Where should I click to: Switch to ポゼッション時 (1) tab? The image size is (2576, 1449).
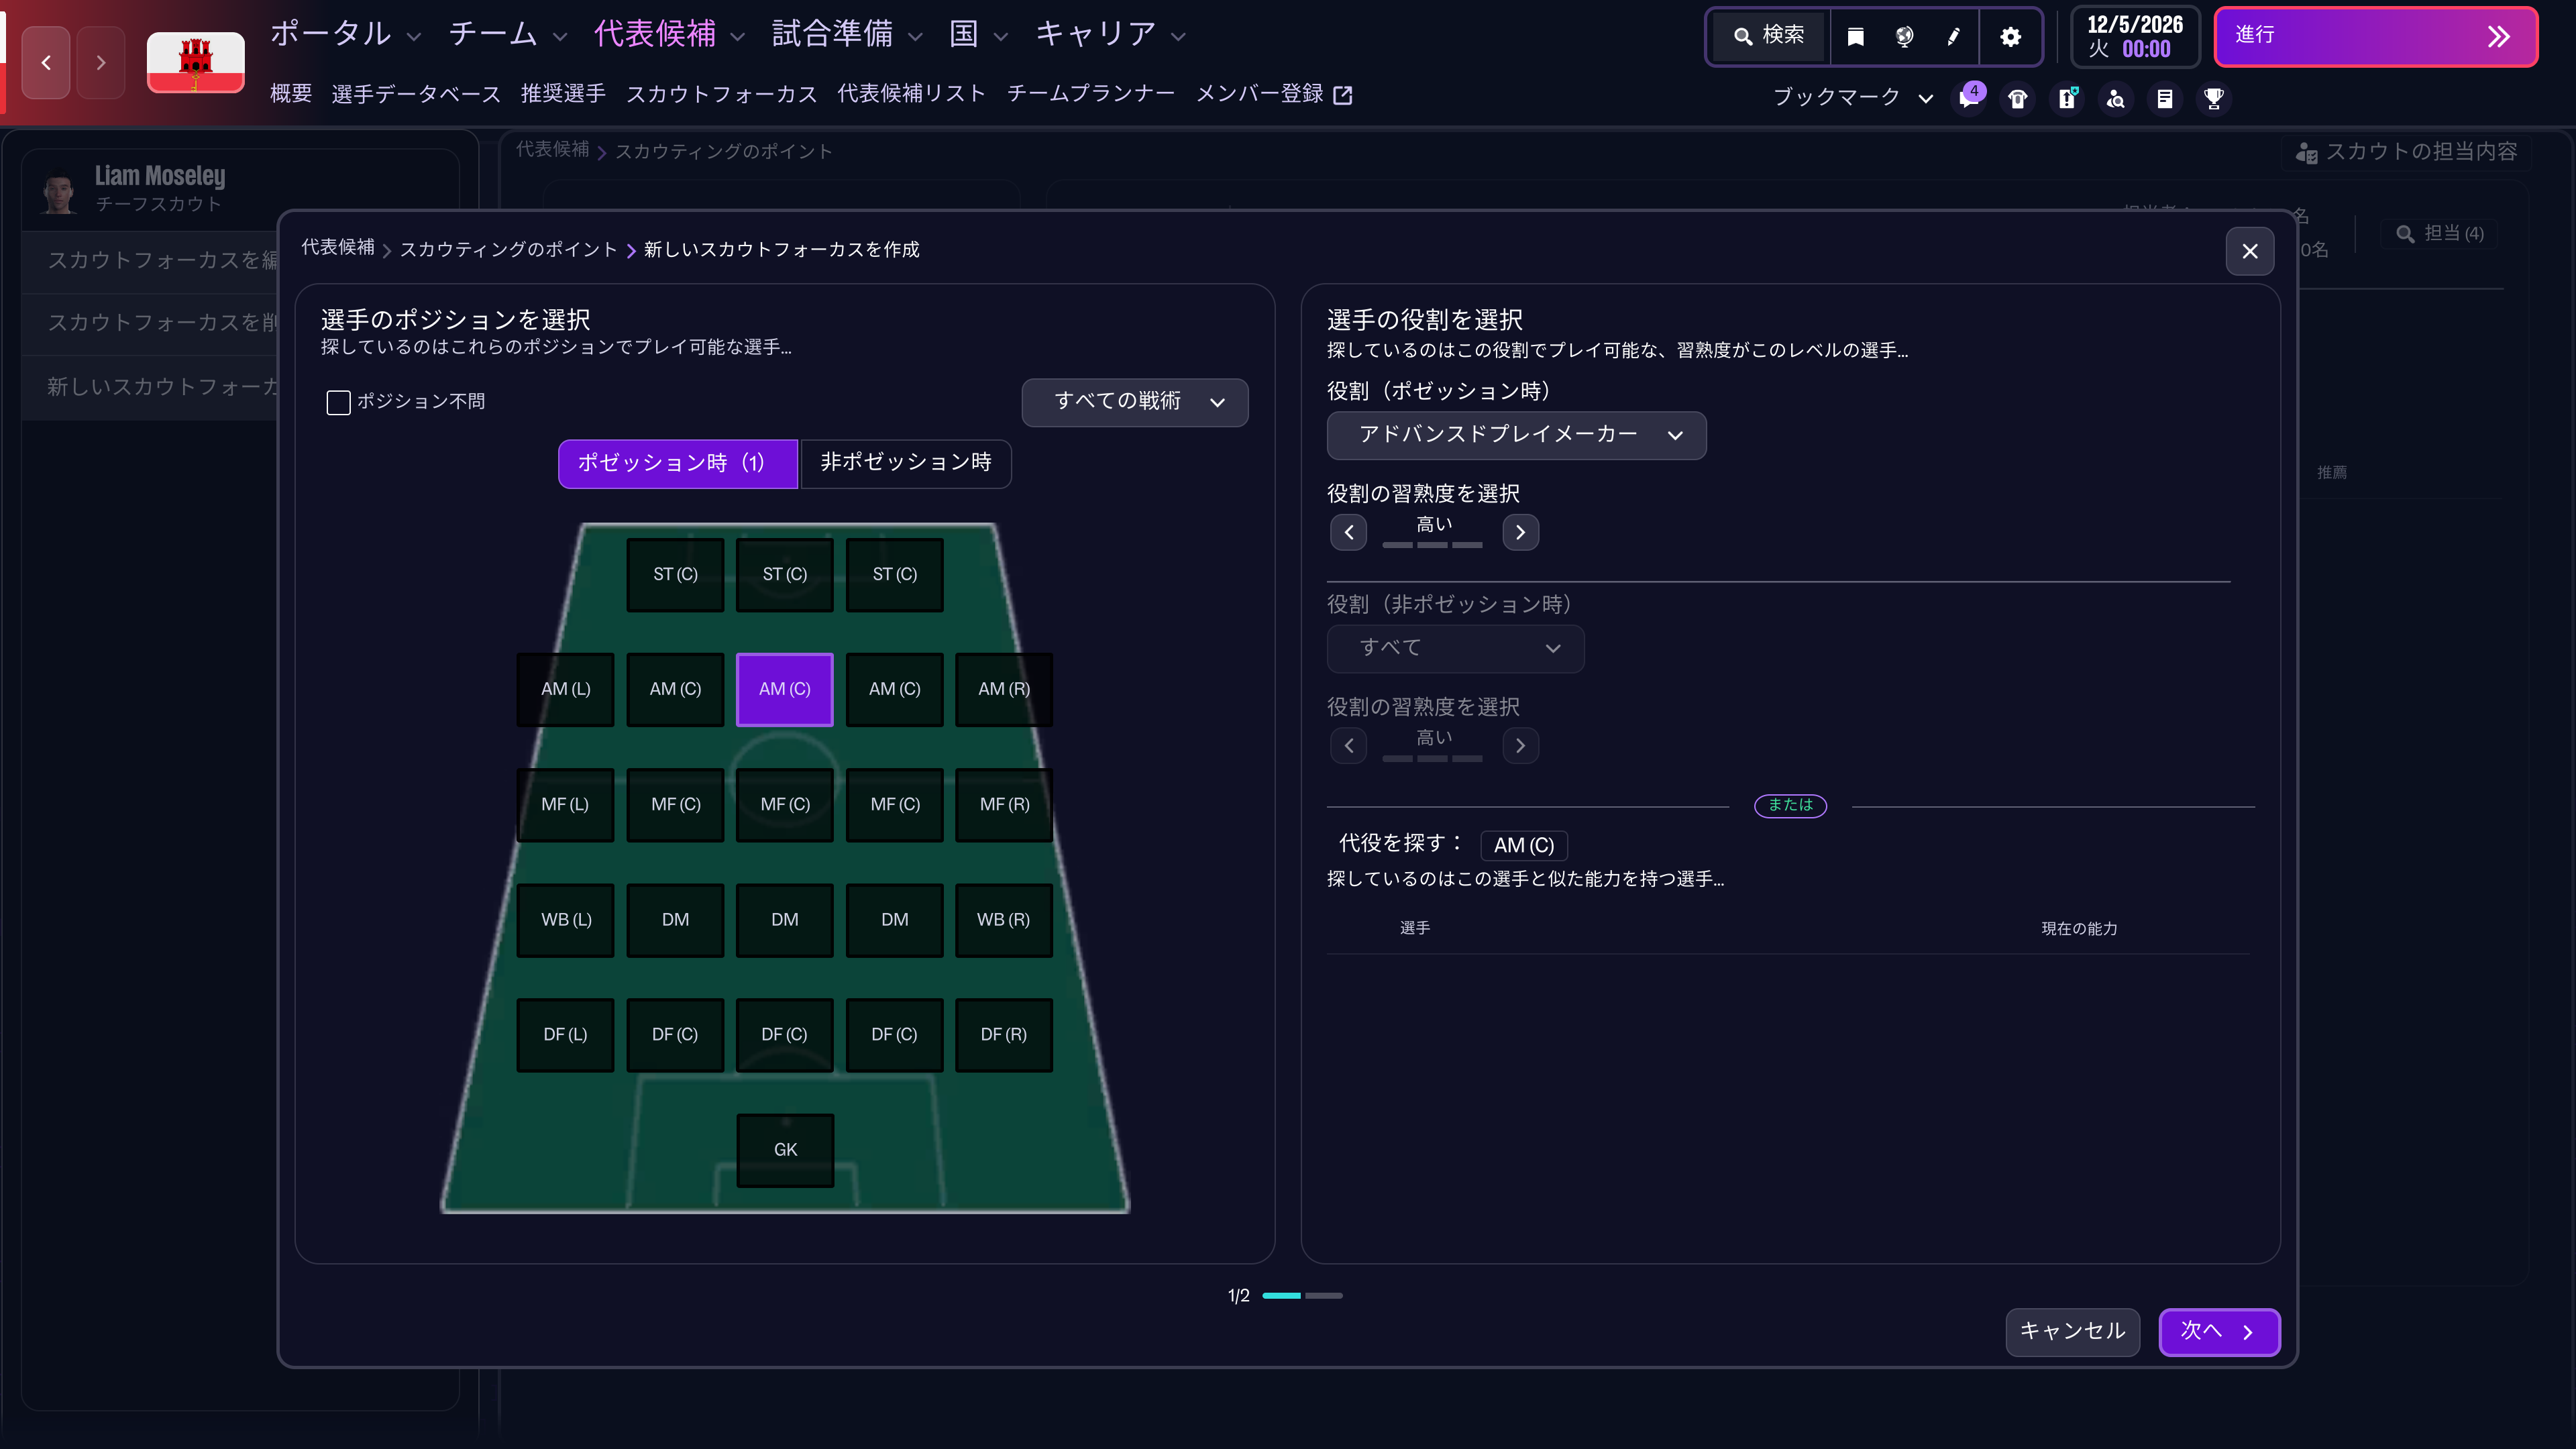tap(677, 463)
